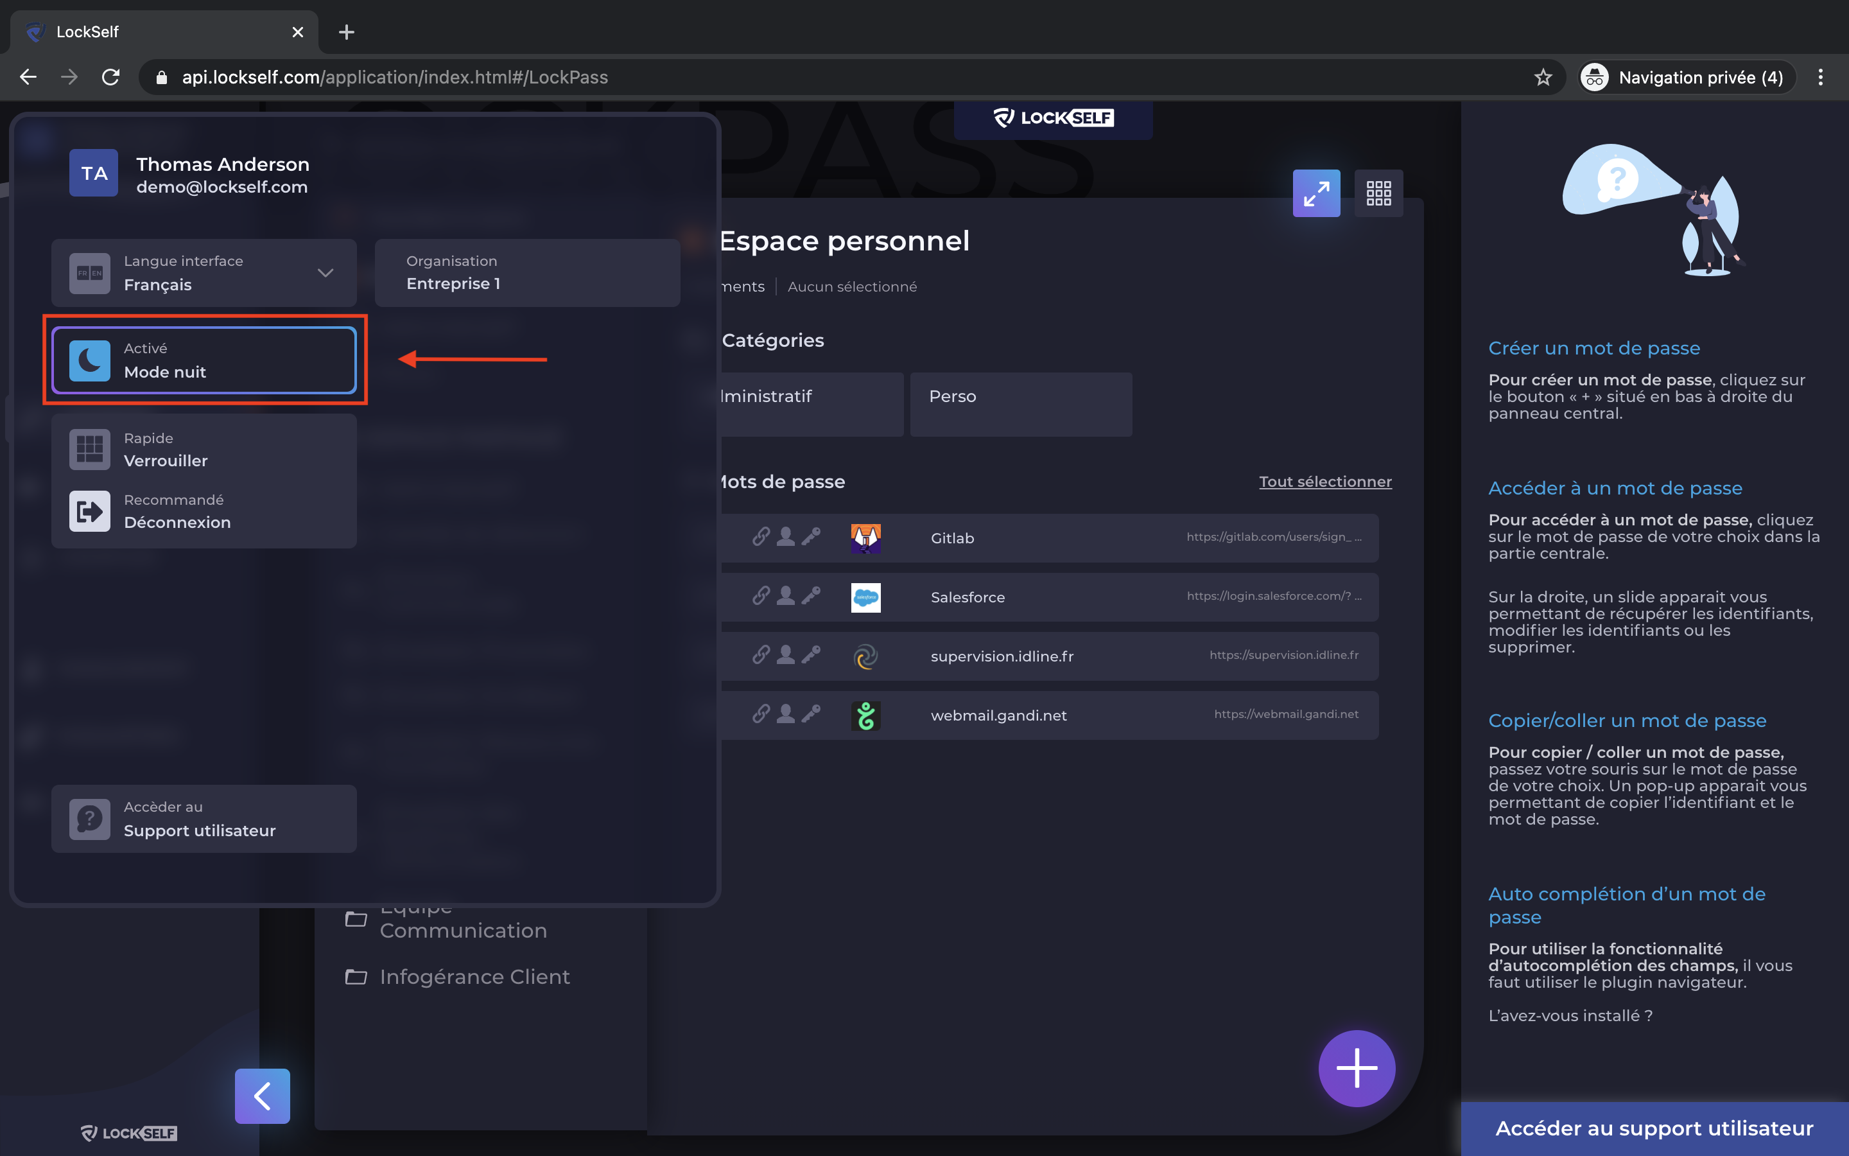
Task: Click the lock grid icon beside Verrouiller
Action: (x=89, y=450)
